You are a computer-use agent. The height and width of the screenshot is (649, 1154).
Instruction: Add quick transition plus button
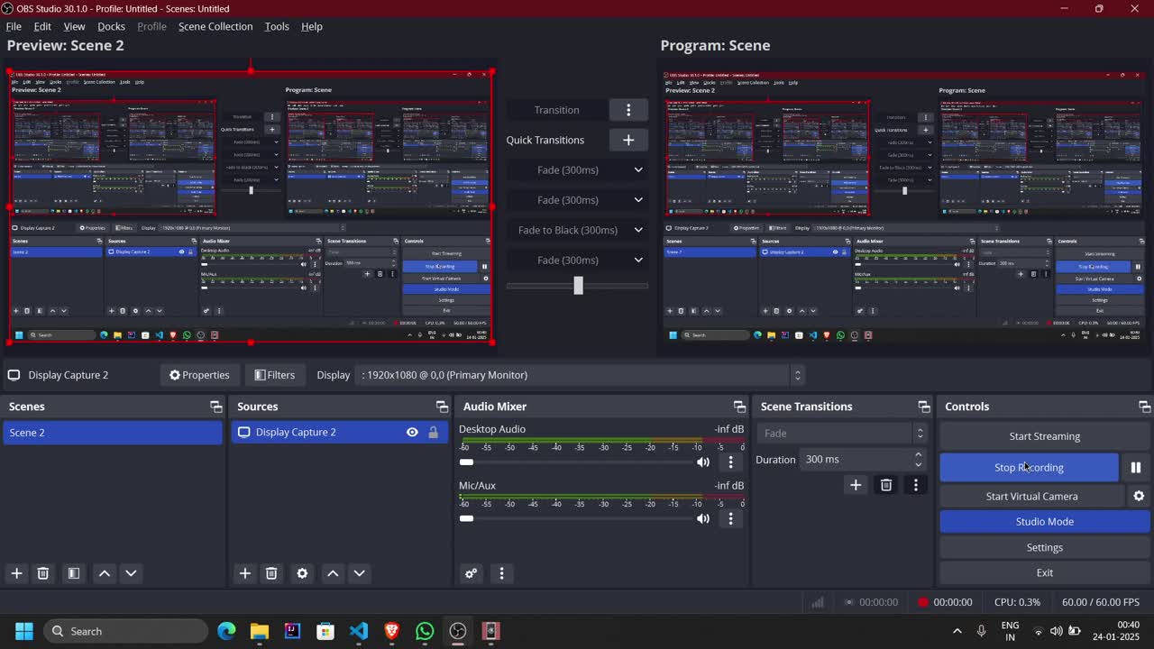coord(628,140)
